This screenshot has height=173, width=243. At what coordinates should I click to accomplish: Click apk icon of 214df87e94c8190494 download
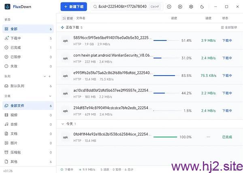[65, 111]
